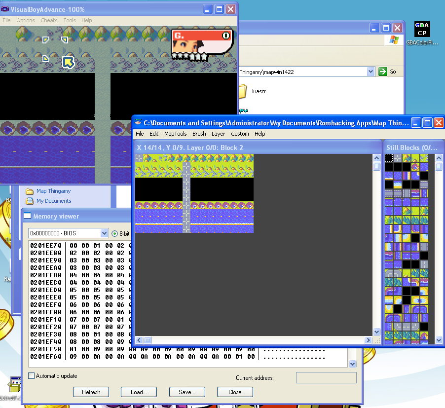Viewport: 445px width, 408px height.
Task: Select the 8-bit radio button
Action: coord(114,233)
